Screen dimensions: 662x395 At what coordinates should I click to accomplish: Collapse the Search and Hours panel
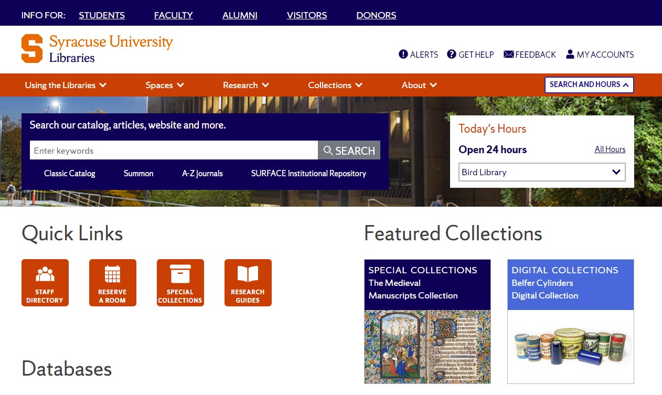tap(589, 85)
